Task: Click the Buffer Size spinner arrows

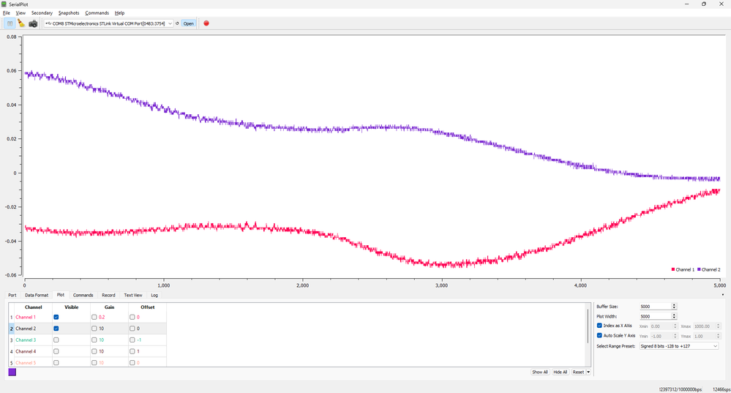Action: point(674,307)
